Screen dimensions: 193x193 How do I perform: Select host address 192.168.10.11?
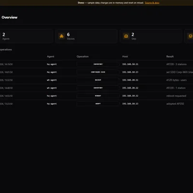130,64
